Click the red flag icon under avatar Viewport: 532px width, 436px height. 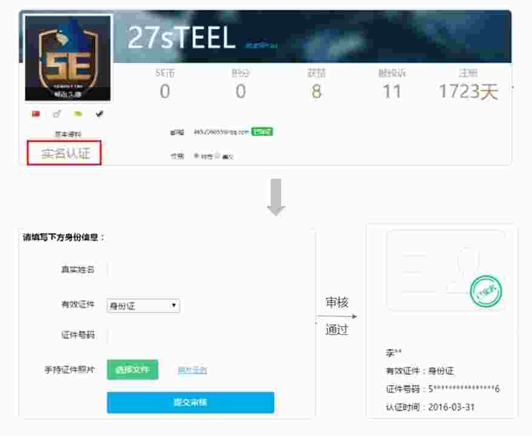[36, 114]
